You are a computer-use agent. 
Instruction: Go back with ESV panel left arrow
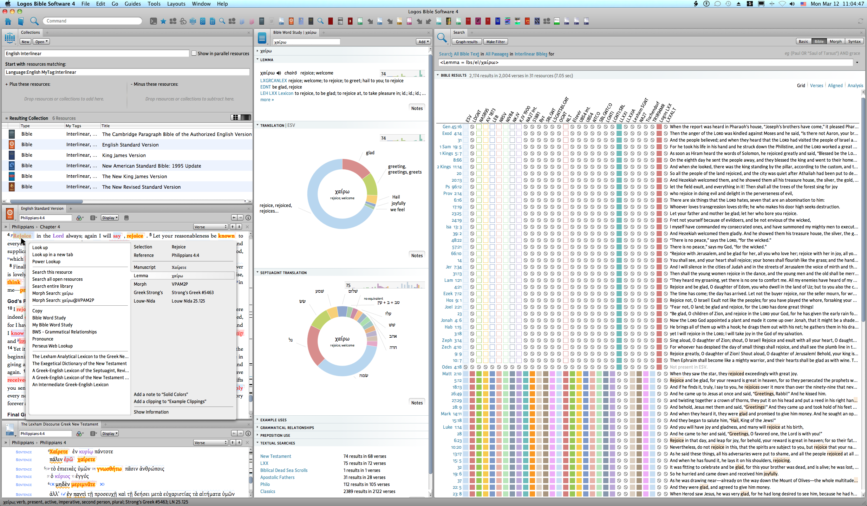pos(234,218)
